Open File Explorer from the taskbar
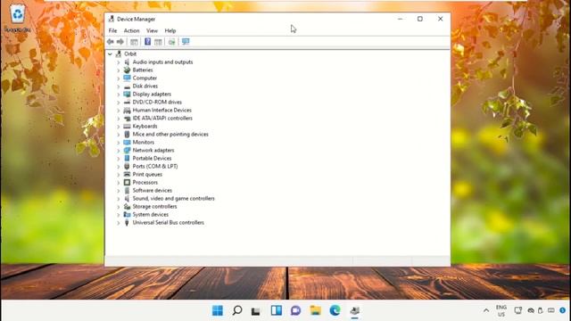Screen dimensions: 571x321 (x=315, y=310)
